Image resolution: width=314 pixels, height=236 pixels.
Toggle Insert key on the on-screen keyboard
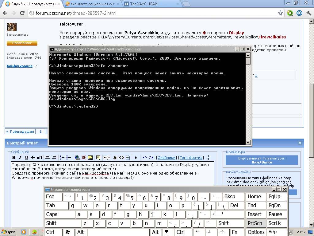(x=256, y=214)
